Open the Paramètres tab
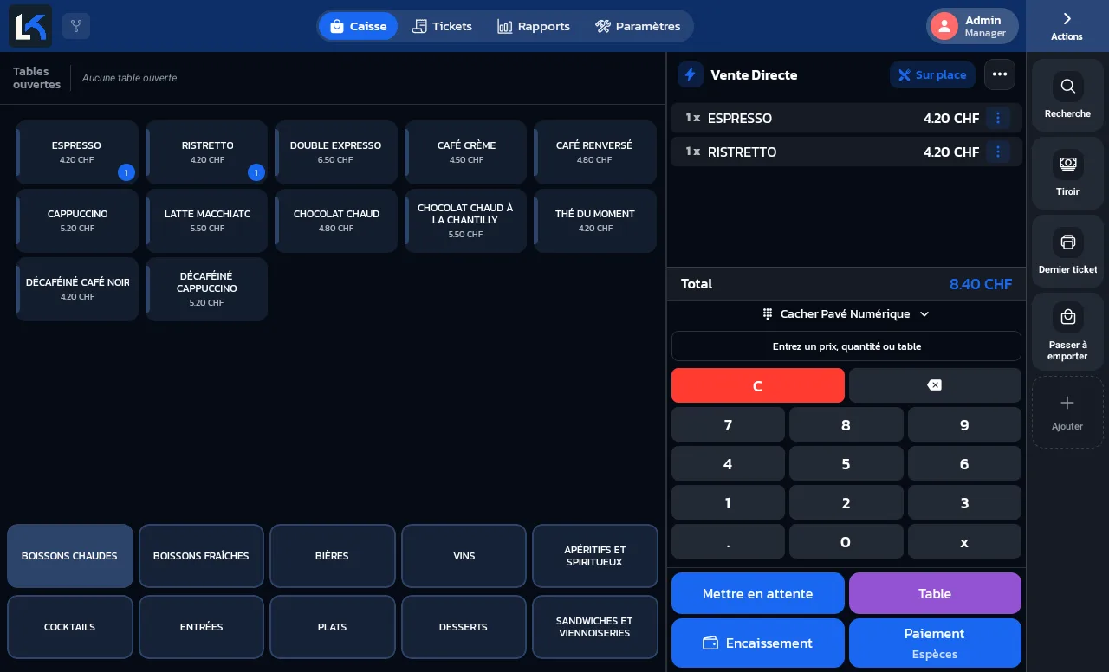1109x672 pixels. click(638, 26)
